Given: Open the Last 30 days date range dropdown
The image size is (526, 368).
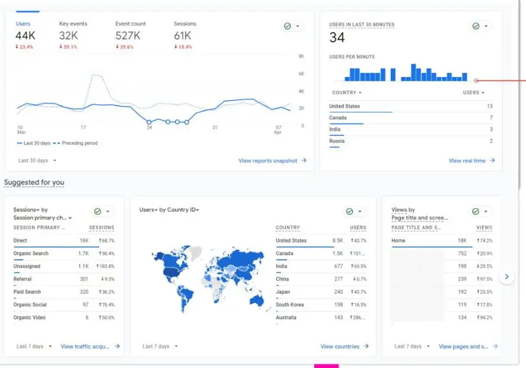Looking at the screenshot, I should pyautogui.click(x=37, y=161).
